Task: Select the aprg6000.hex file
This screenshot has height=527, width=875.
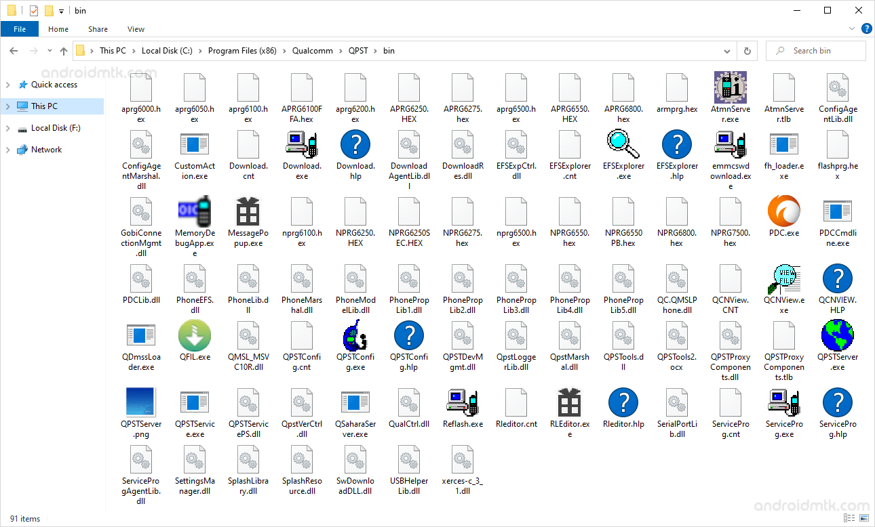Action: click(140, 87)
